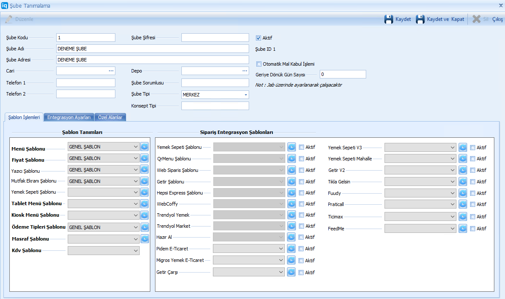Open the Şube Tipi dropdown
The width and height of the screenshot is (505, 299).
(x=246, y=95)
